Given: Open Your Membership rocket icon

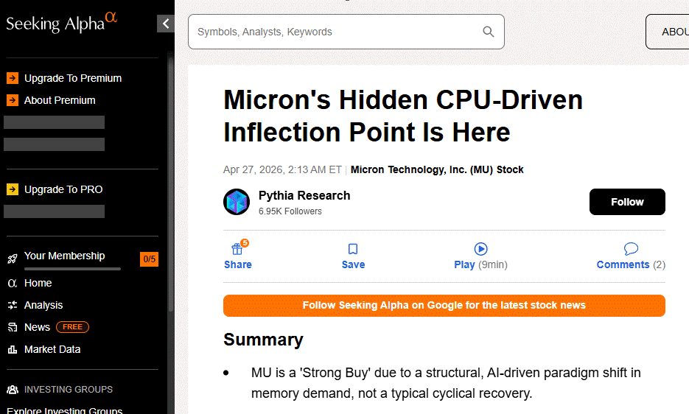Looking at the screenshot, I should (x=13, y=258).
